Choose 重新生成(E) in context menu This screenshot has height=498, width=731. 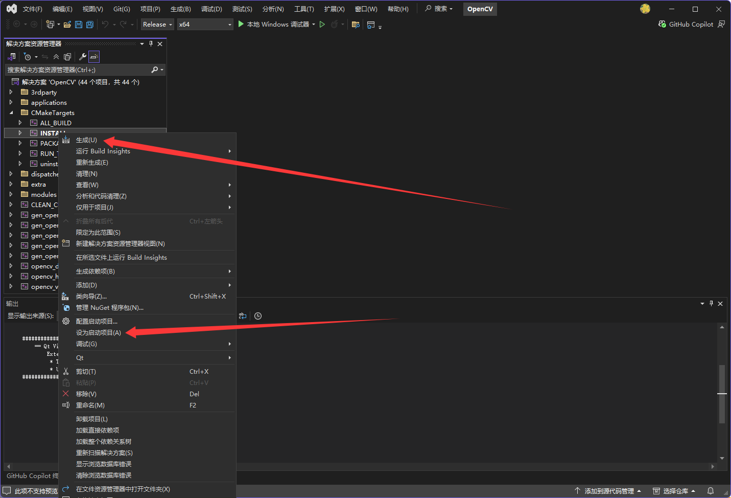[x=147, y=163]
